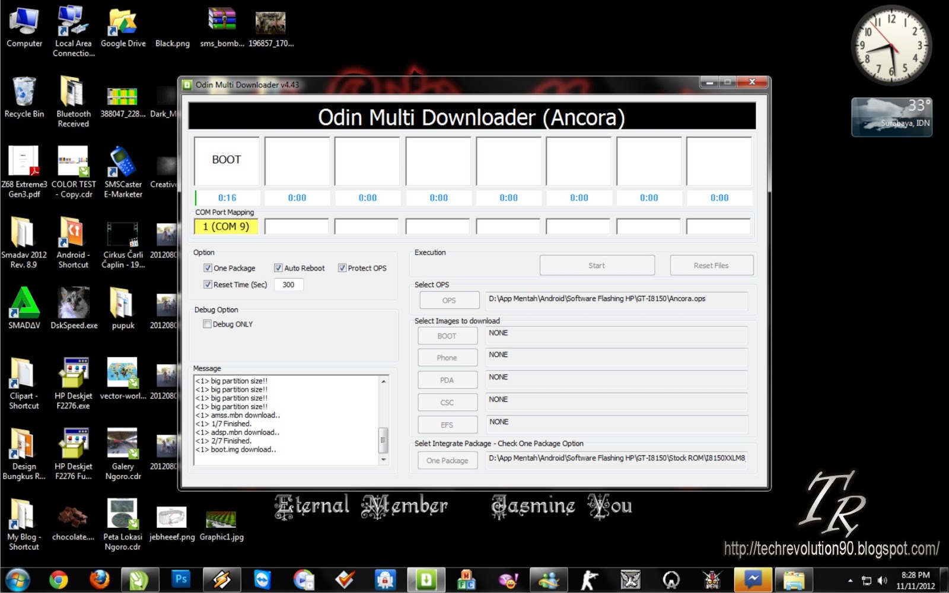
Task: Click the 'boot.img download..' message line
Action: point(236,449)
